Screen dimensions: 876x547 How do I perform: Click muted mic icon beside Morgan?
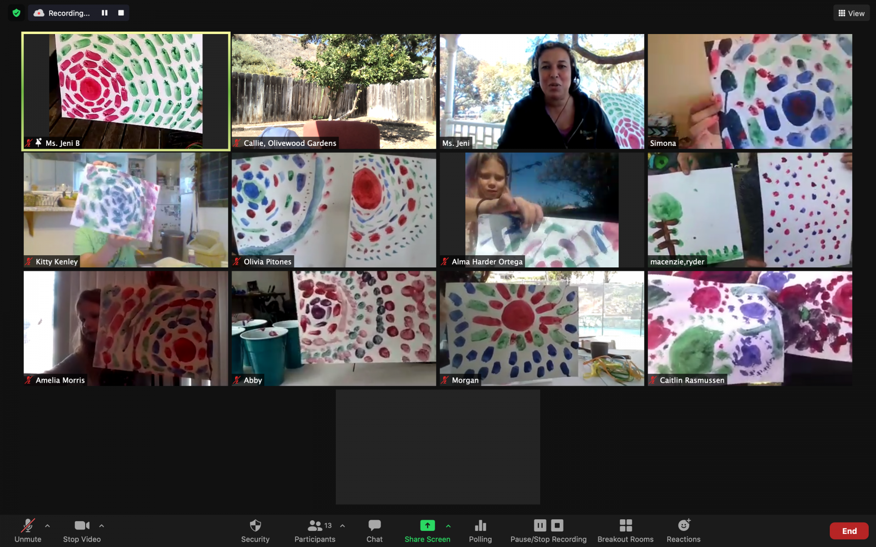coord(445,380)
